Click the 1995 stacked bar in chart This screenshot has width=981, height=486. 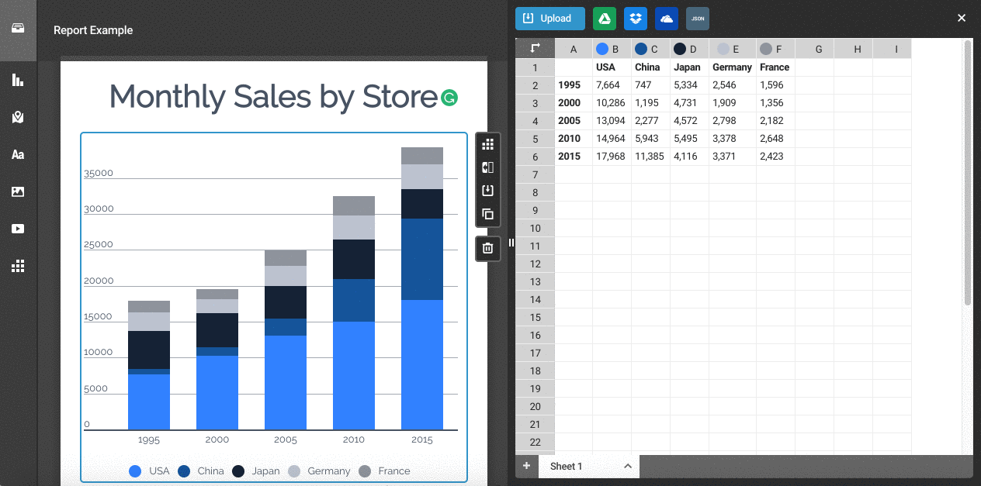tap(149, 365)
